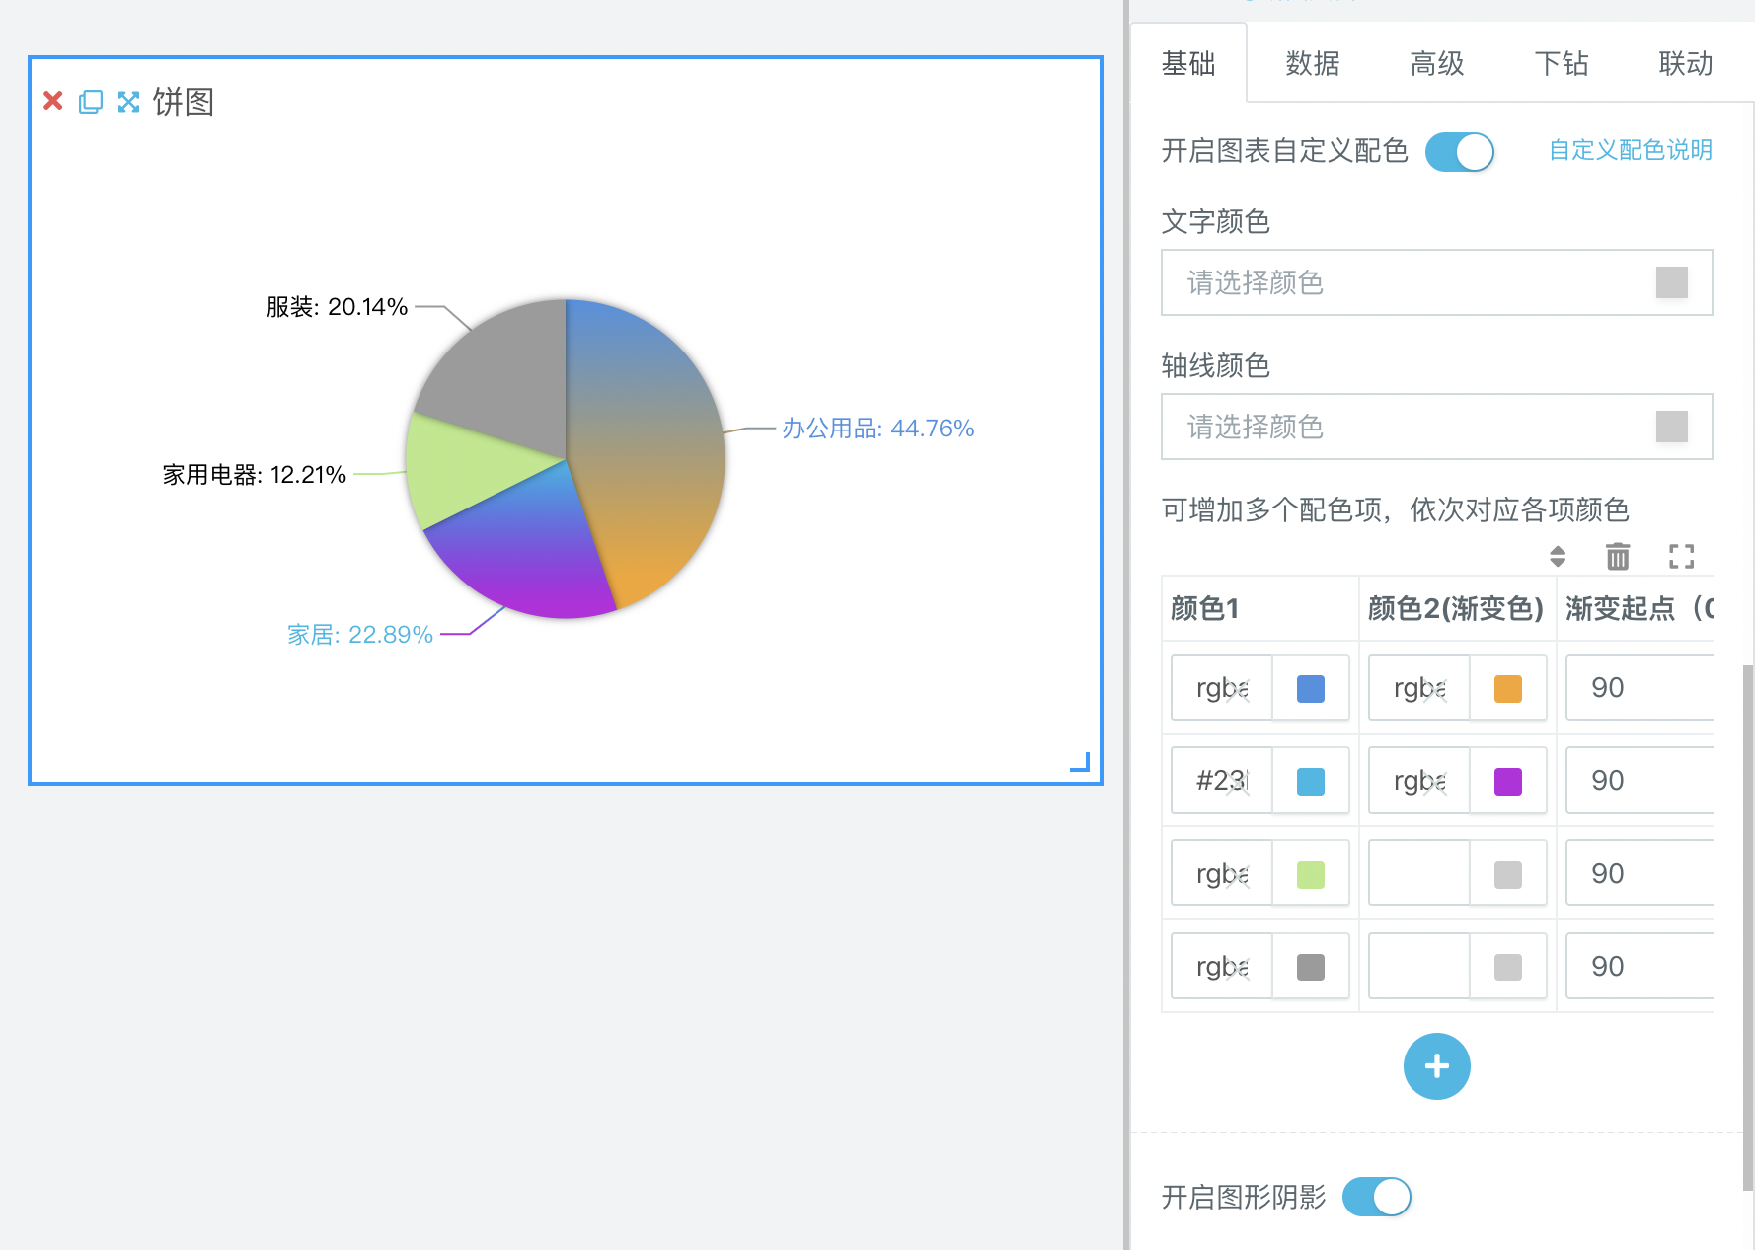Delete the pie chart with red X icon

pyautogui.click(x=53, y=101)
